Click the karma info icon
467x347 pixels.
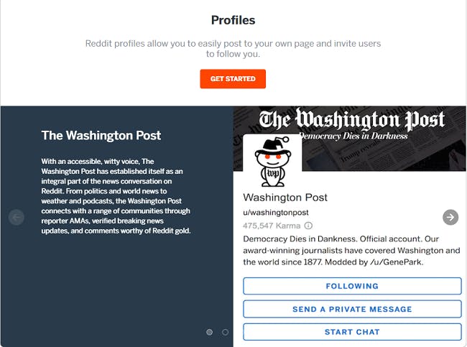coord(308,226)
